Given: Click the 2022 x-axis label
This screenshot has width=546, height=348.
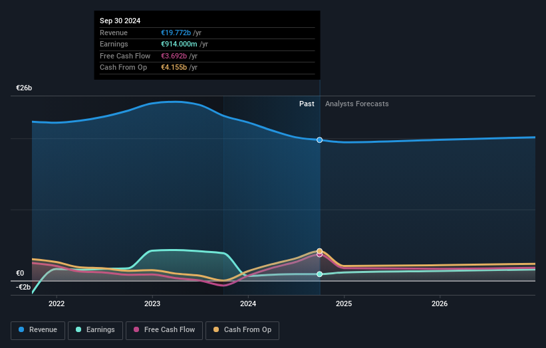Looking at the screenshot, I should 57,304.
